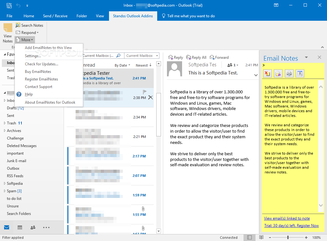Open the Email Notes pane options arrow
Viewport: 327px width, 241px height.
click(306, 57)
